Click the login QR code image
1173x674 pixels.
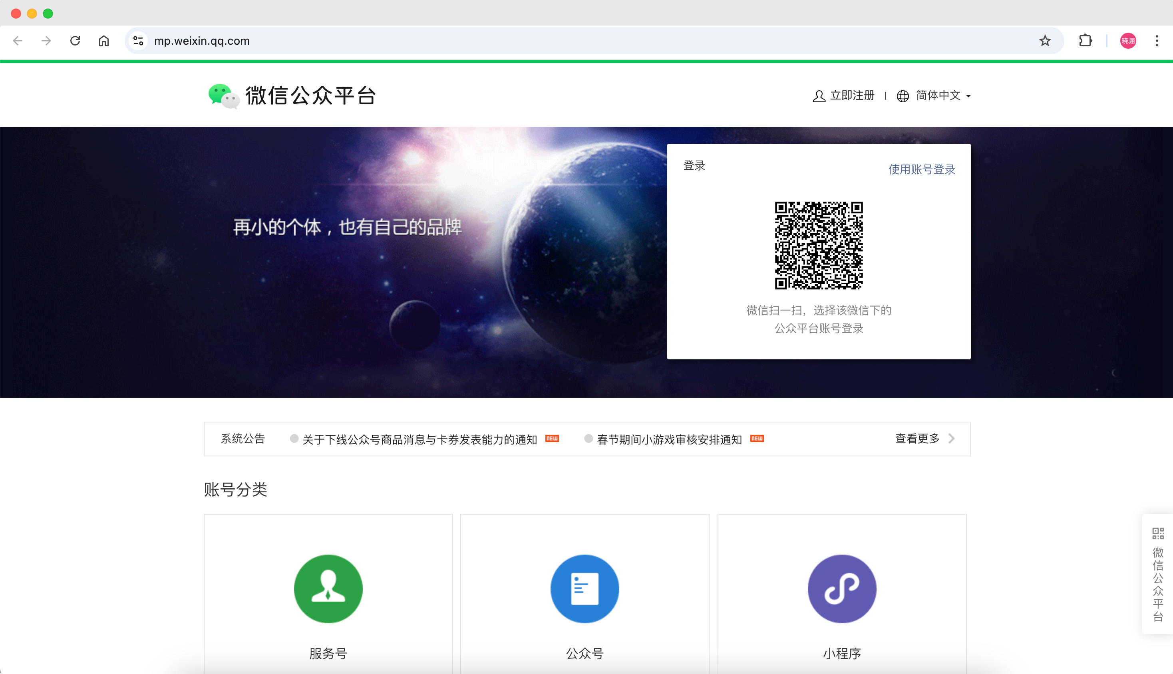coord(818,245)
